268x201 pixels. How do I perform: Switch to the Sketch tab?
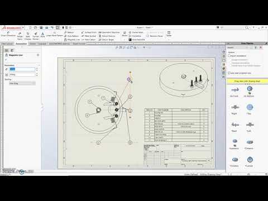(x=33, y=44)
